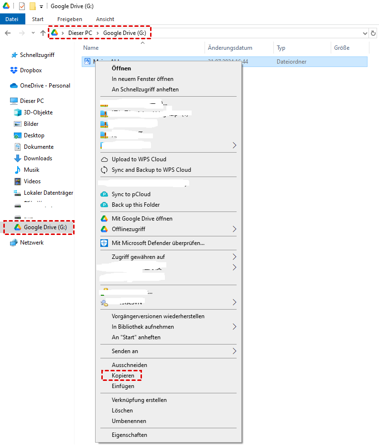
Task: Choose Löschen in context menu
Action: click(122, 411)
